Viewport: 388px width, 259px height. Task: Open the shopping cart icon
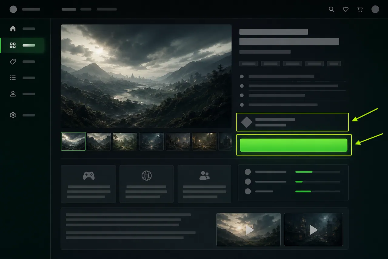pos(360,9)
